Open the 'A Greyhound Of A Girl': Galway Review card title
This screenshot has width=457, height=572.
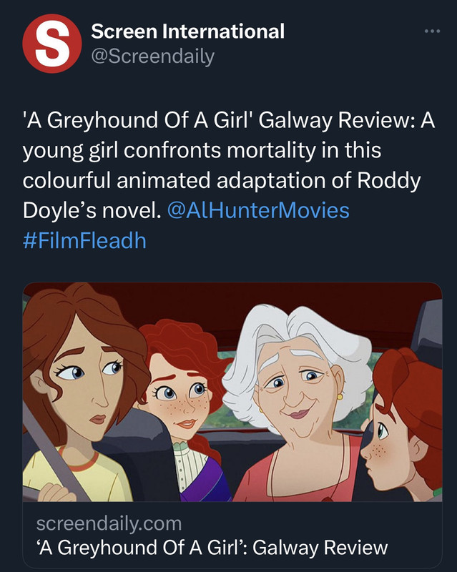[212, 548]
